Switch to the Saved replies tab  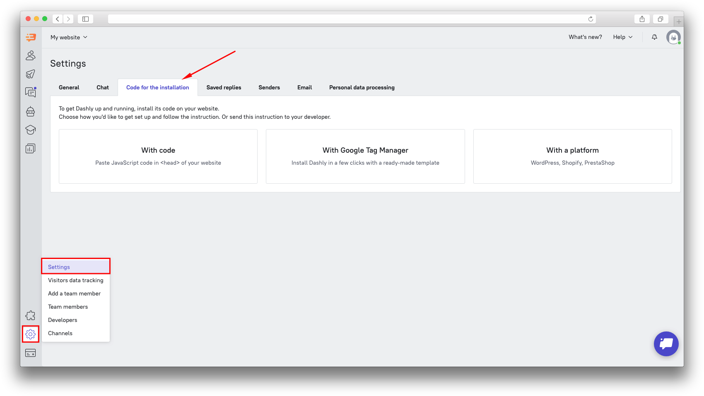[224, 88]
